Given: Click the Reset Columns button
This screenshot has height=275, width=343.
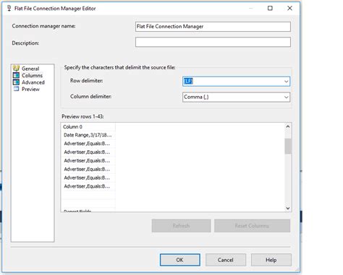Looking at the screenshot, I should pos(252,226).
